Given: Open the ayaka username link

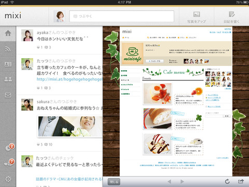Looking at the screenshot, I should pyautogui.click(x=43, y=32).
